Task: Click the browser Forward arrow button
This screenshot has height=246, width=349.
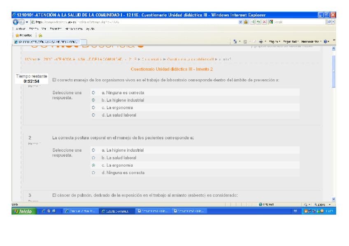Action: click(x=22, y=22)
